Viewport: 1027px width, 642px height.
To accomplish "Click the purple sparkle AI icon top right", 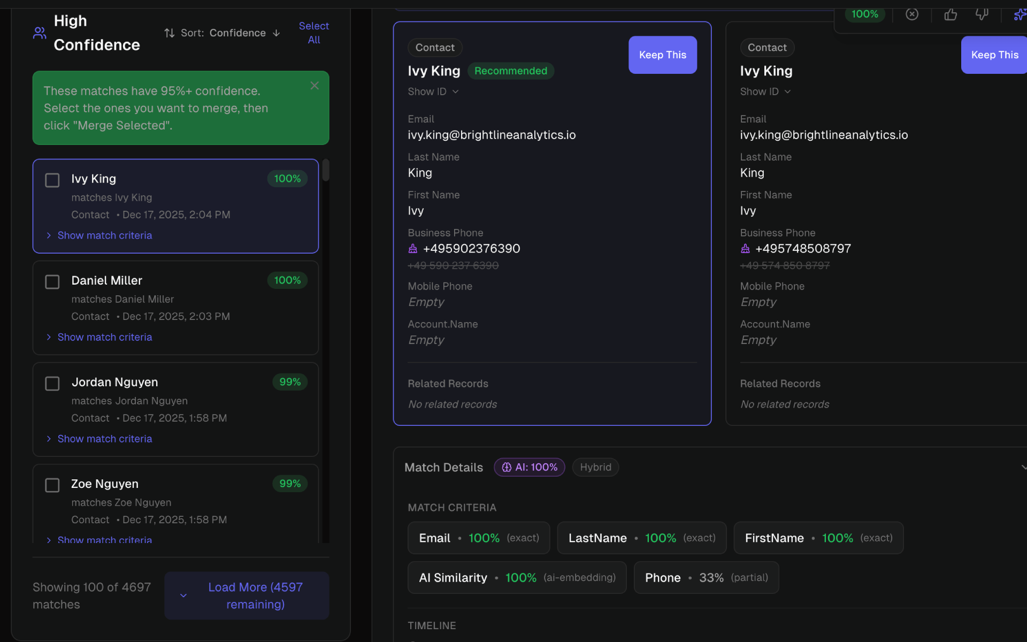I will (x=1021, y=14).
